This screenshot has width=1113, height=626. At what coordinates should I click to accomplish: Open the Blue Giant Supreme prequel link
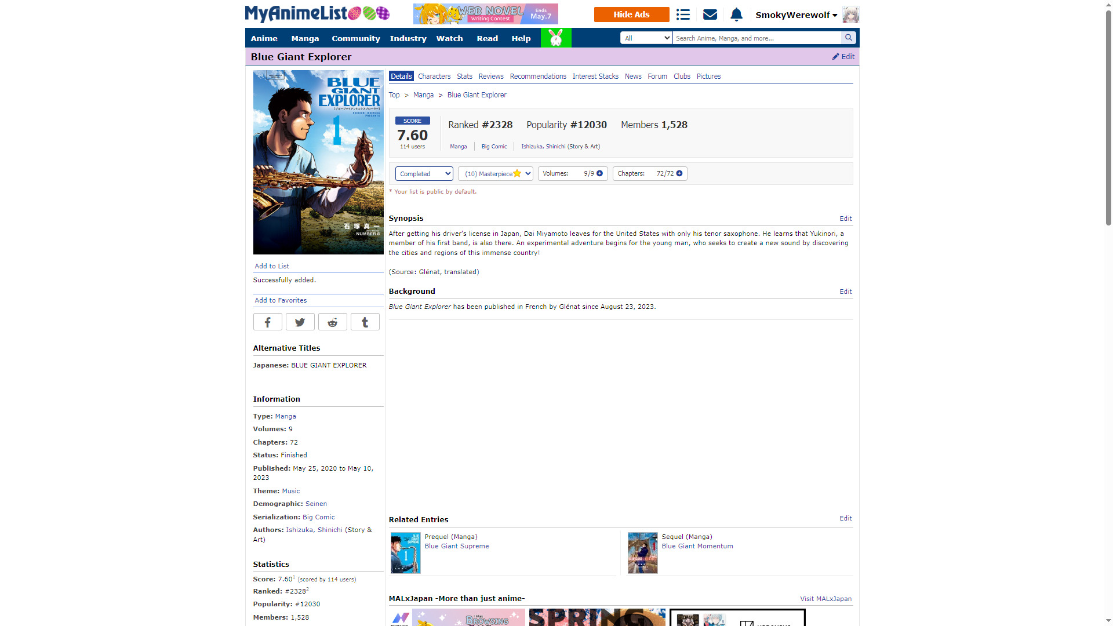[456, 546]
